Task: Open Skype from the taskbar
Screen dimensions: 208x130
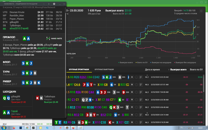Action: tap(47, 128)
